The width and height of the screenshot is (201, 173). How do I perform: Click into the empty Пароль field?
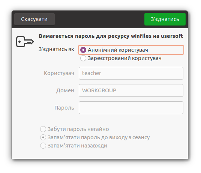[131, 108]
